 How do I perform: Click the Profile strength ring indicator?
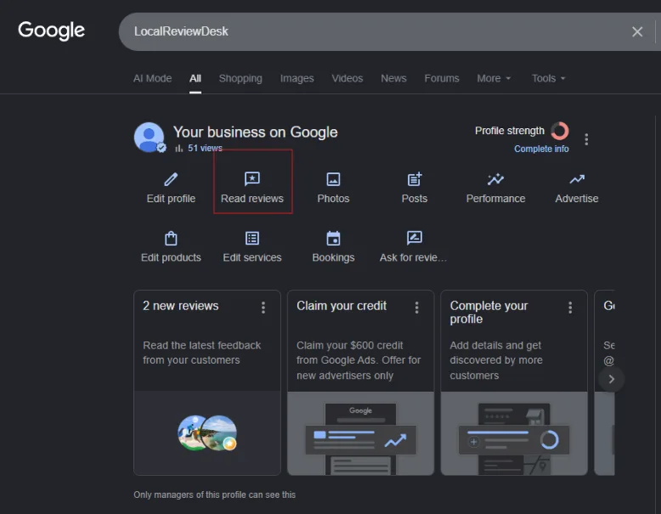[x=559, y=131]
